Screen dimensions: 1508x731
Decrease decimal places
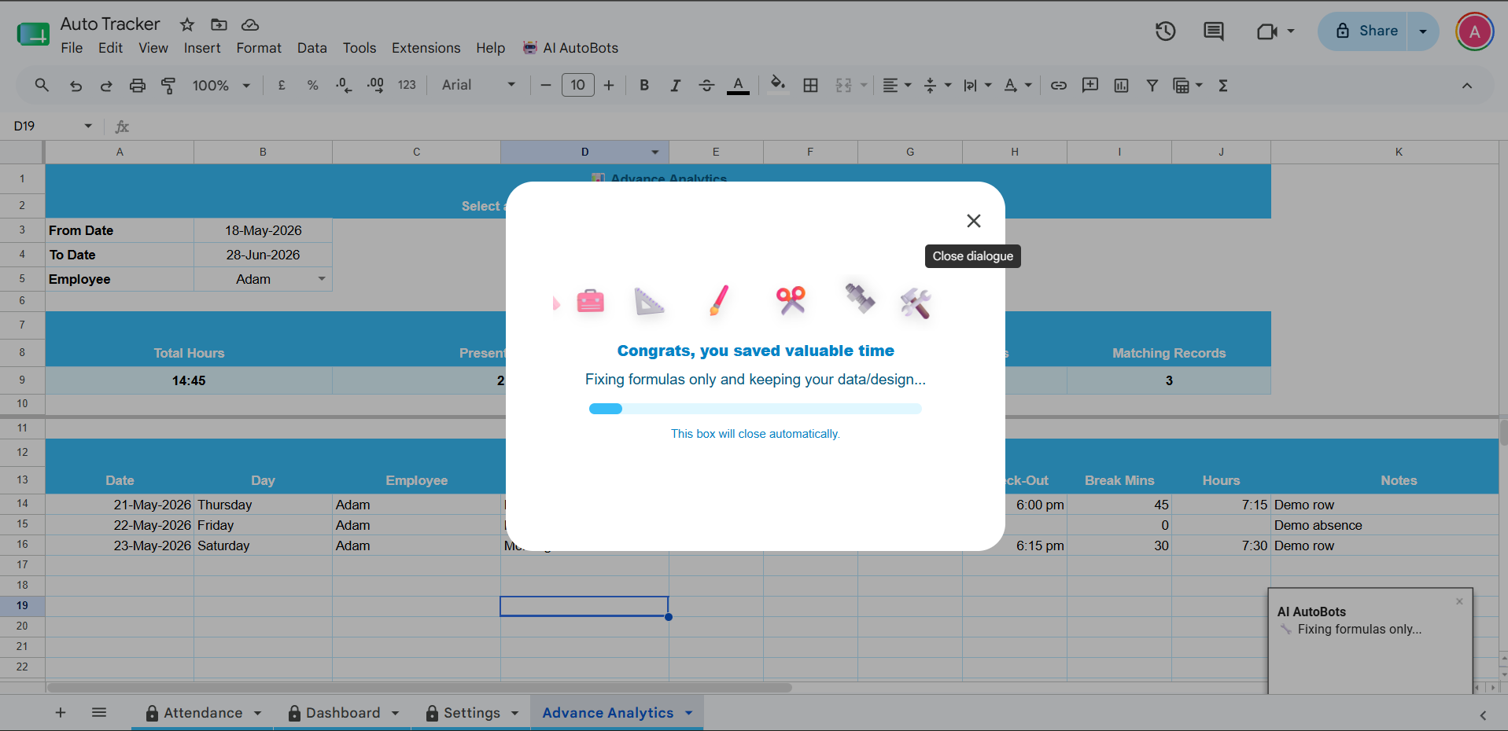(x=344, y=85)
